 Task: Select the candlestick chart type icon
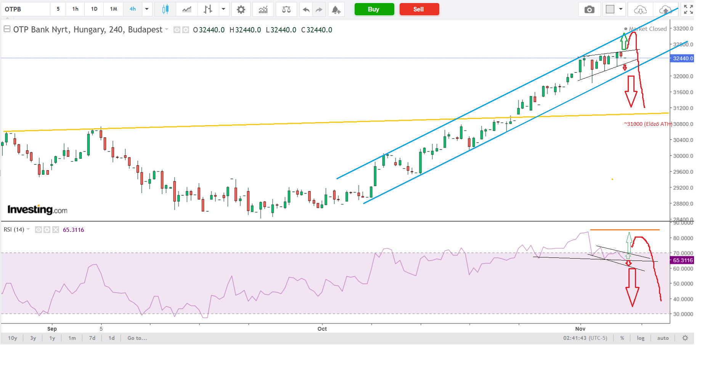[165, 10]
